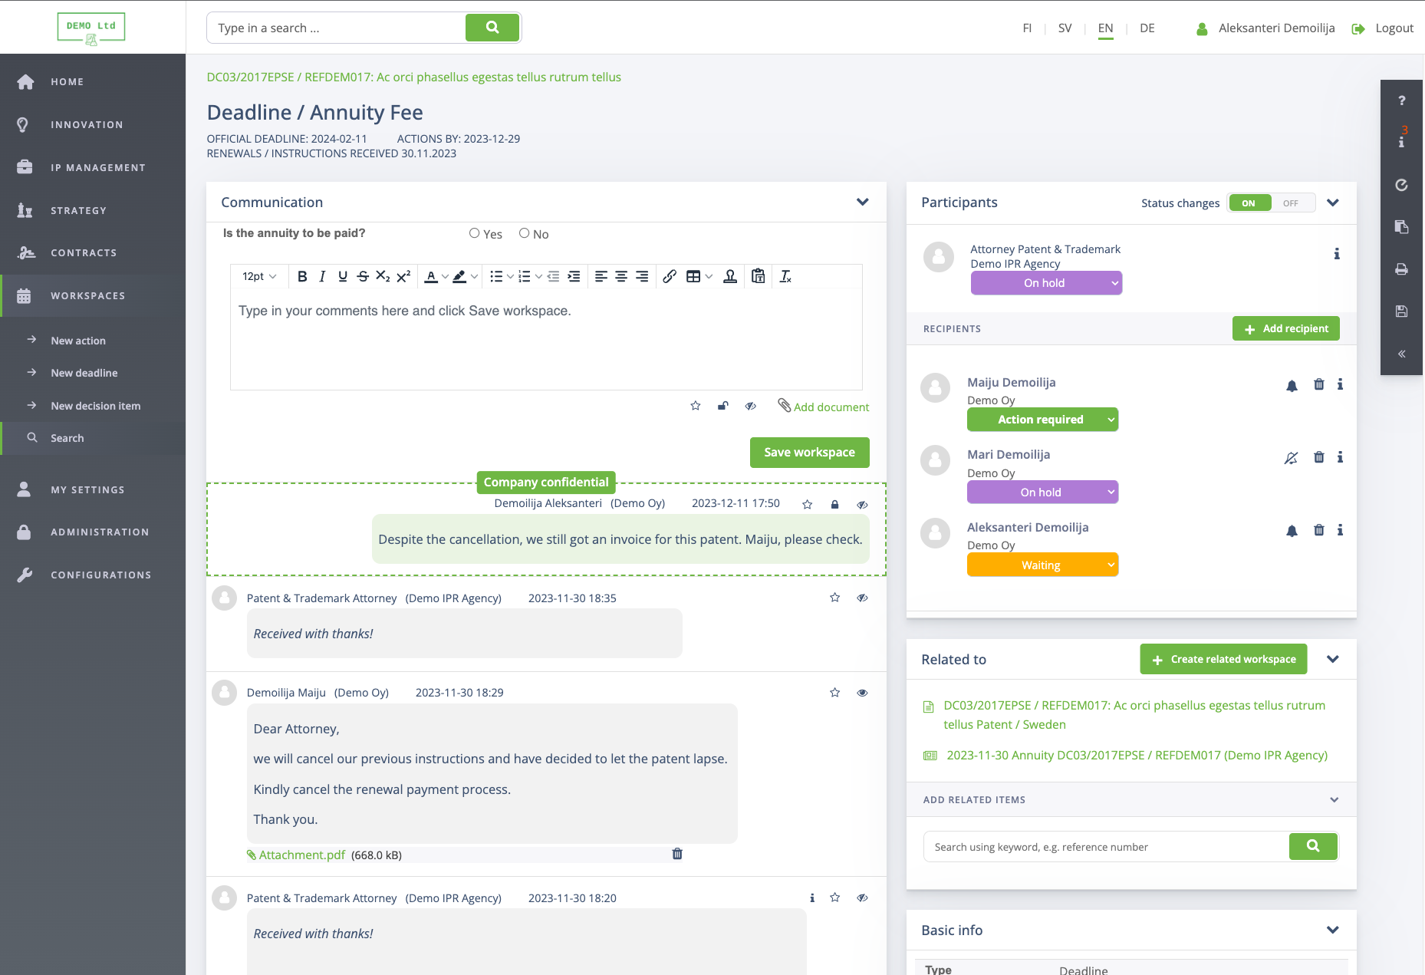Open the search magnifier at the top
The height and width of the screenshot is (975, 1425).
click(492, 27)
